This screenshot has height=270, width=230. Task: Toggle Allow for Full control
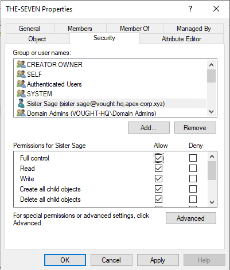point(158,158)
